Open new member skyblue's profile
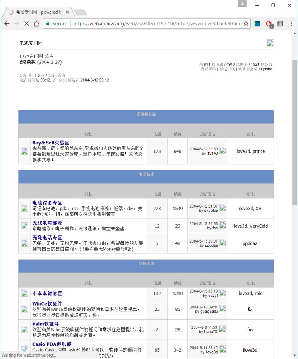Image resolution: width=298 pixels, height=359 pixels. pos(265,69)
